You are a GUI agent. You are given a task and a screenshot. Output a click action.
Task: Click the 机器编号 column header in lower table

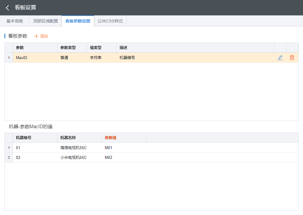pos(35,138)
